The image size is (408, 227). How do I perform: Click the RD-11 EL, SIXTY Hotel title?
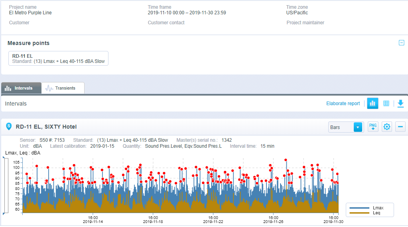click(x=46, y=127)
